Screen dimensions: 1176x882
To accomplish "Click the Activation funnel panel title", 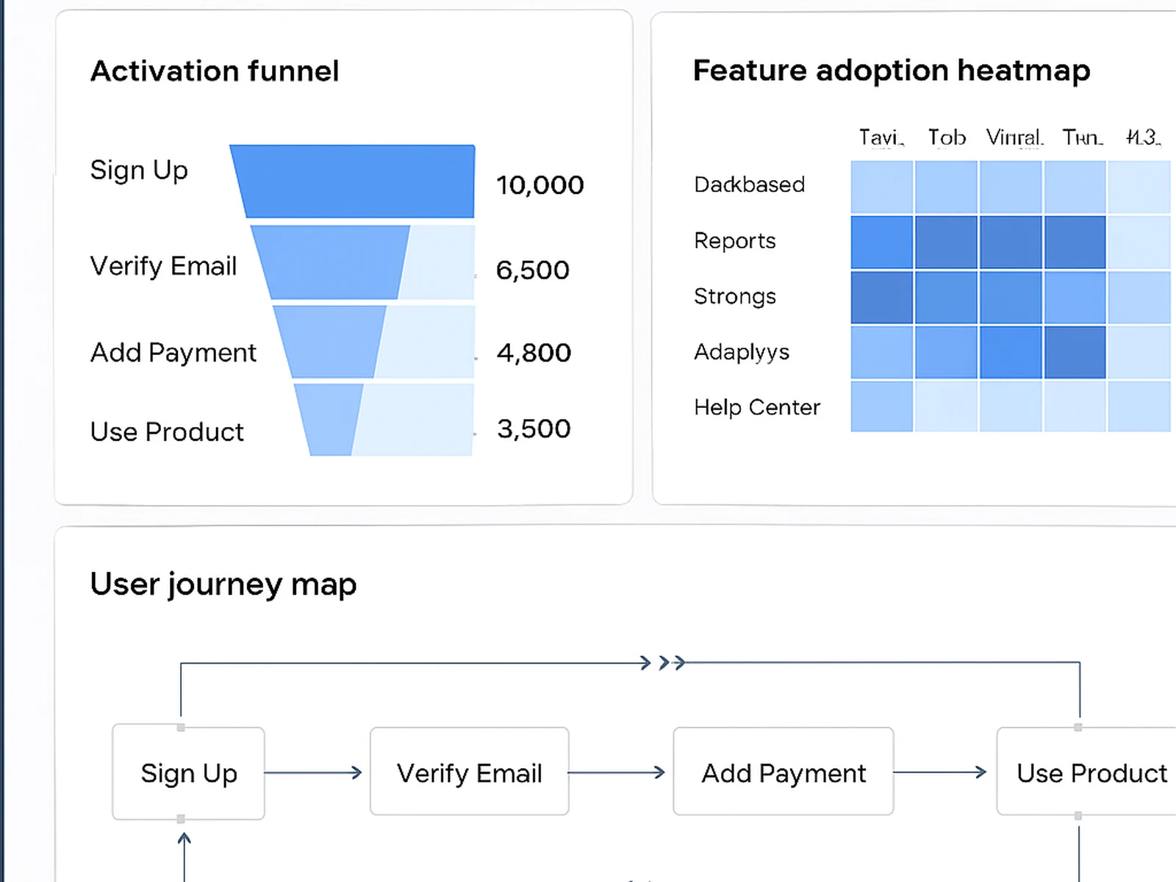I will [x=215, y=71].
